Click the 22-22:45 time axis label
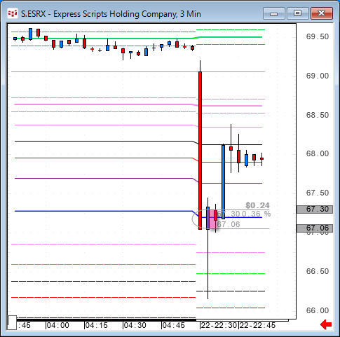 (257, 325)
